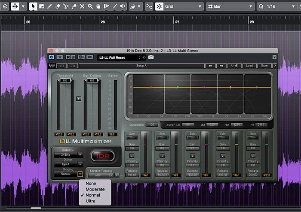Select the Erase tool
The image size is (301, 212).
[58, 6]
